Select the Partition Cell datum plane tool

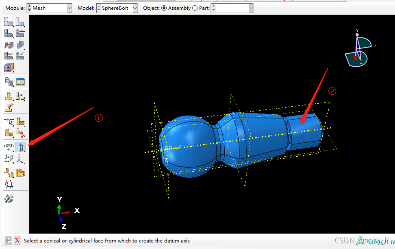[x=9, y=133]
